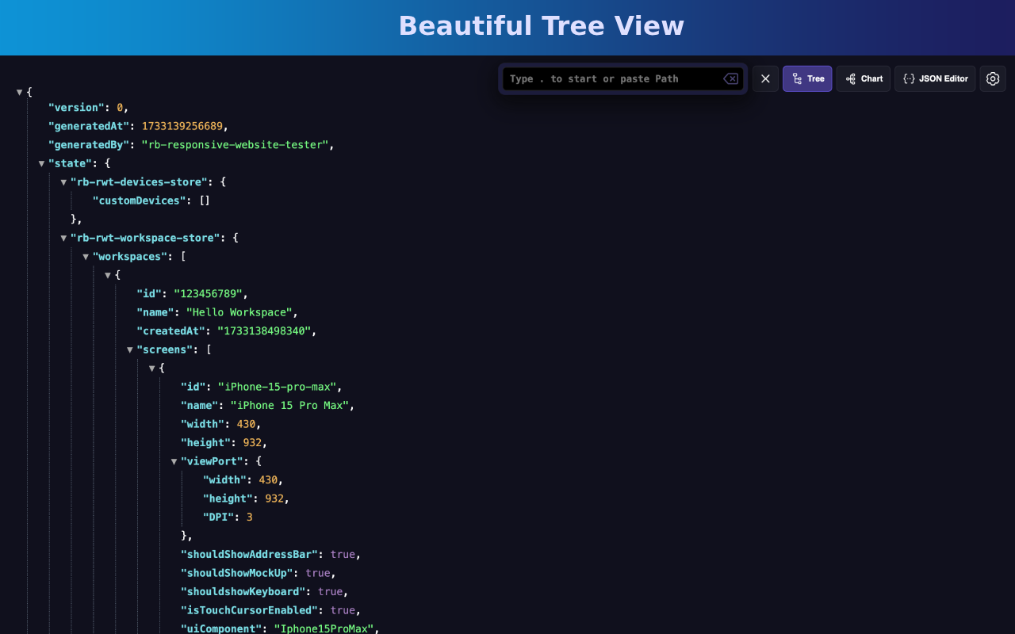Clear the path search field
Screen dimensions: 1015x634
pos(730,78)
